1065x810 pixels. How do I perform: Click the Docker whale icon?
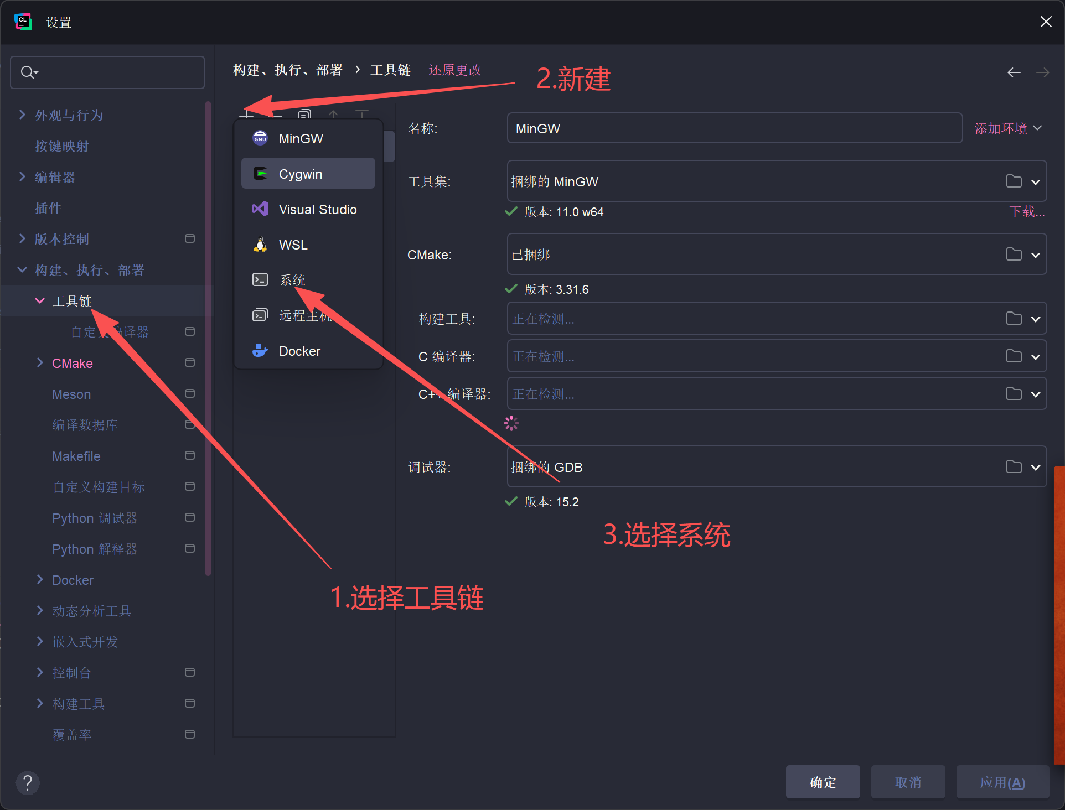click(260, 351)
